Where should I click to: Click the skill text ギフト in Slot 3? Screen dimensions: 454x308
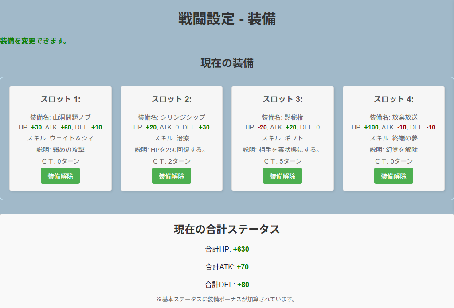click(x=294, y=138)
